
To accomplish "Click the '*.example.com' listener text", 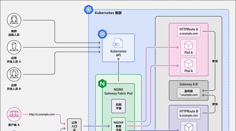I will 189,95.
